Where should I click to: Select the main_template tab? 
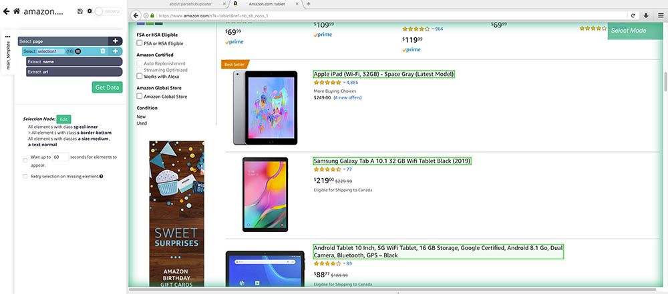[x=8, y=56]
